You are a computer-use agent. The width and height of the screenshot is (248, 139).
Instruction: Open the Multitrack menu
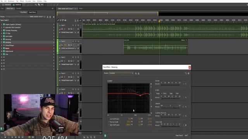[11, 1]
